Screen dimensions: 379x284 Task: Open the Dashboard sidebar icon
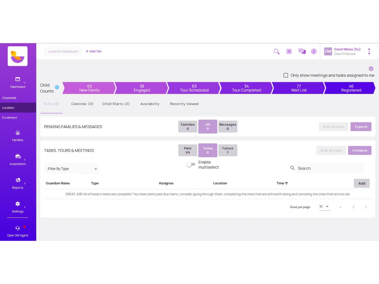(18, 79)
